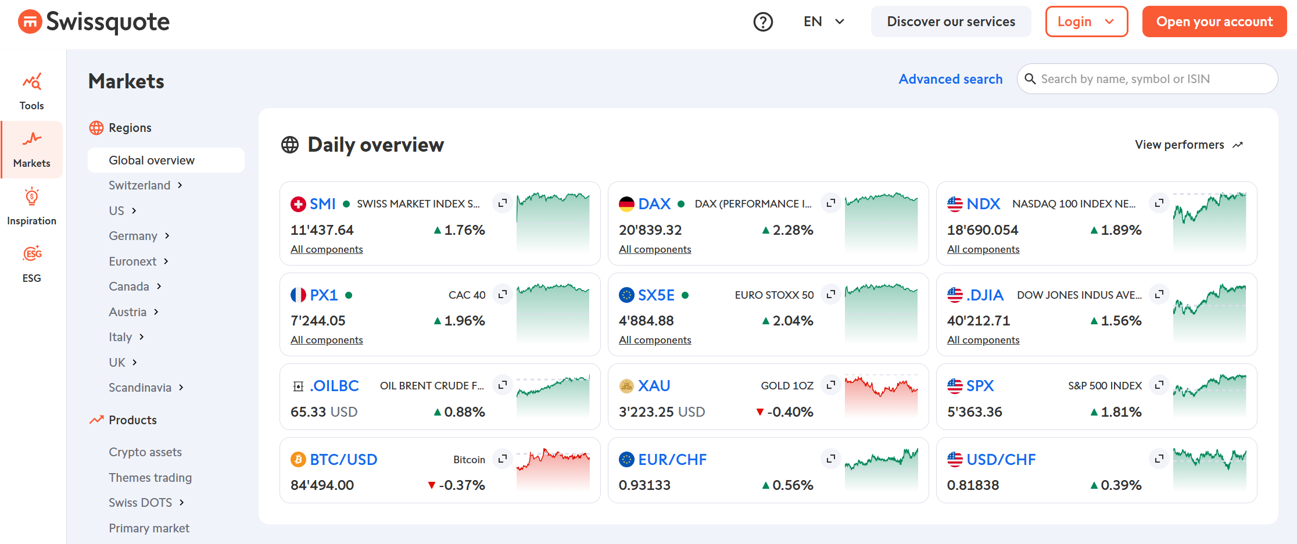Open Inspiration in the left sidebar
Image resolution: width=1297 pixels, height=544 pixels.
pyautogui.click(x=32, y=206)
